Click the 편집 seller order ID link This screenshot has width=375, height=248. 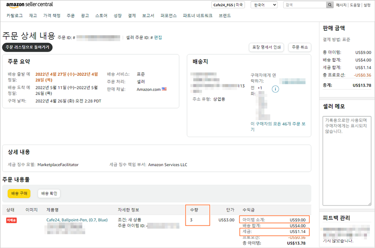[158, 37]
